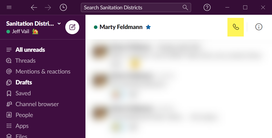Unstar the Marty Feldmann conversation
This screenshot has height=138, width=272.
pyautogui.click(x=148, y=27)
